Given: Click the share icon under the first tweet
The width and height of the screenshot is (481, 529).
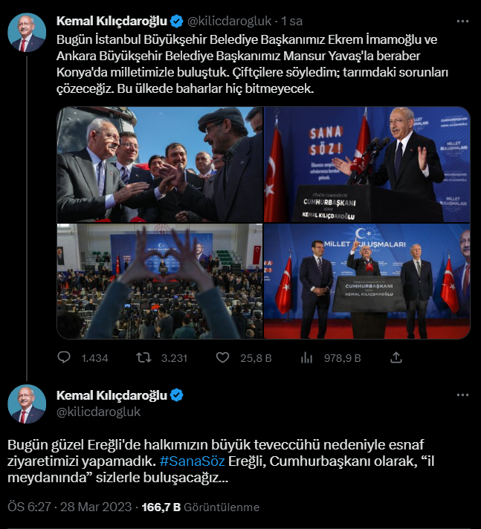Looking at the screenshot, I should tap(396, 357).
